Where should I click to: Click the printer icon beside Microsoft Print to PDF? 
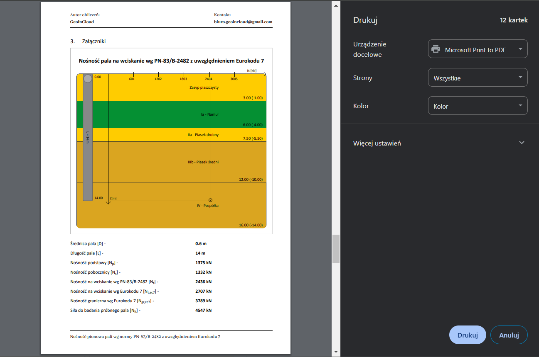point(436,49)
